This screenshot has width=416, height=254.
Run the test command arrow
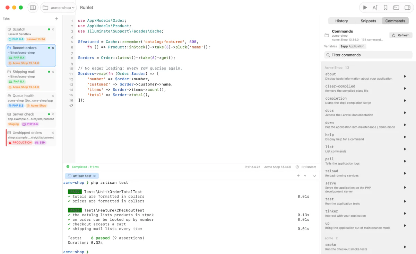pos(405,201)
